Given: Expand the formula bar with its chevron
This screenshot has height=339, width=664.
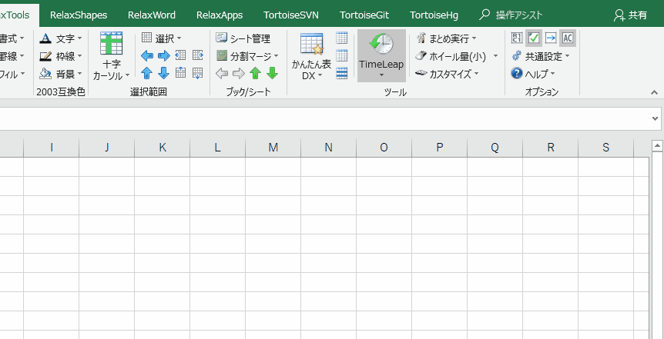Looking at the screenshot, I should 655,119.
